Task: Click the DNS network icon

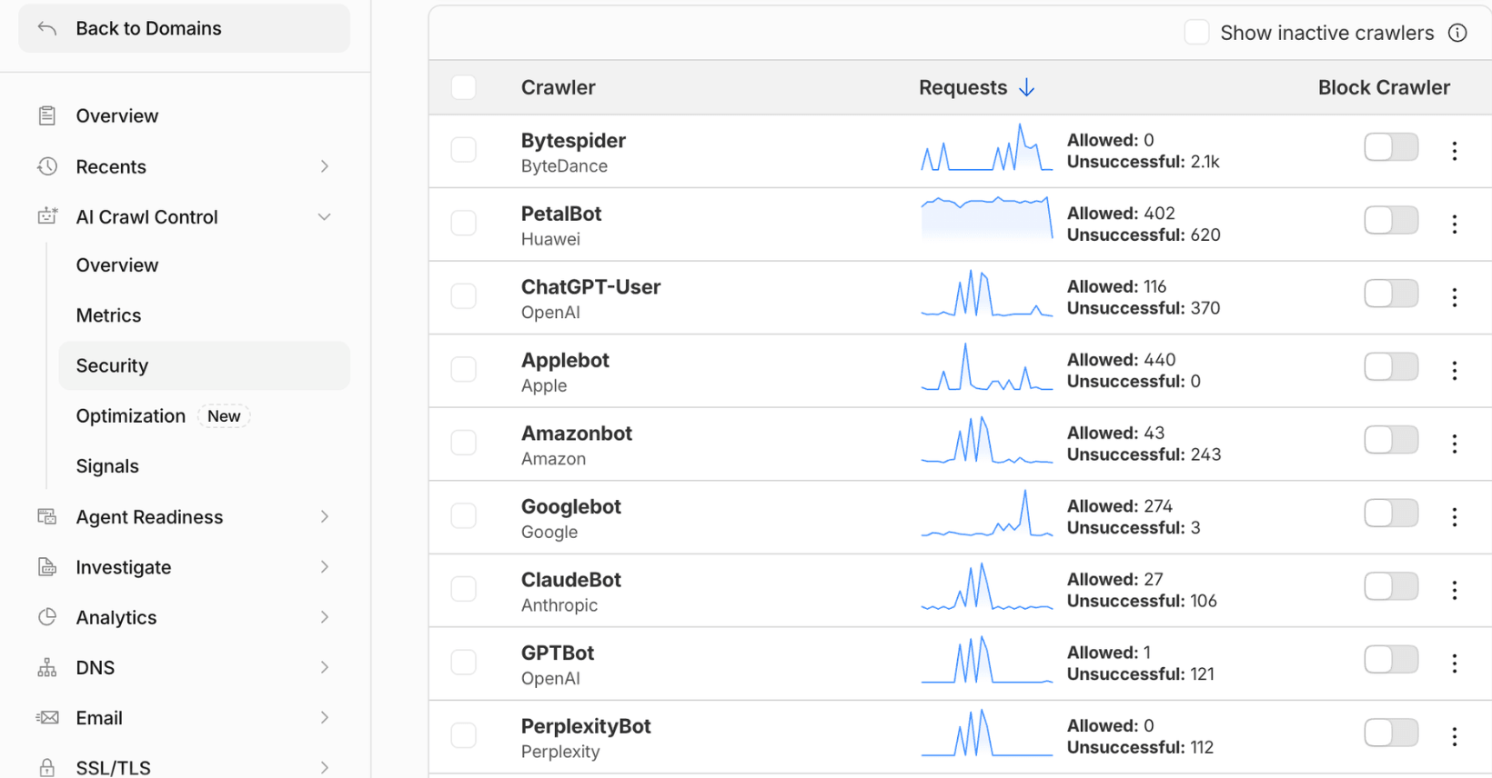Action: point(47,668)
